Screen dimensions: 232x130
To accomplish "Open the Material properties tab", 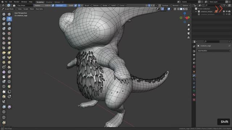I will (x=194, y=95).
